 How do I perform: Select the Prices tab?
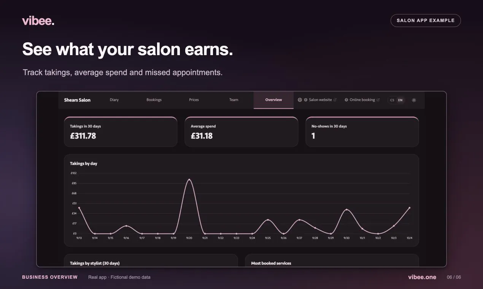[194, 100]
